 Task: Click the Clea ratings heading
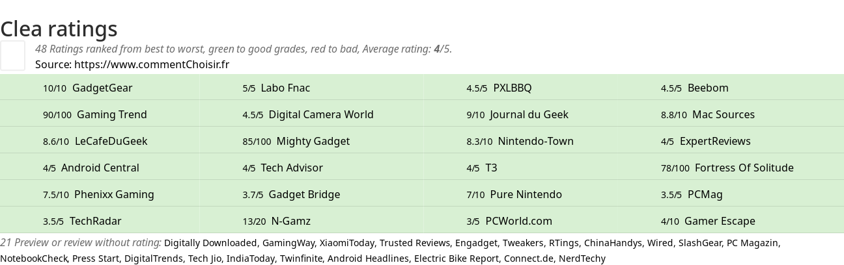click(59, 29)
